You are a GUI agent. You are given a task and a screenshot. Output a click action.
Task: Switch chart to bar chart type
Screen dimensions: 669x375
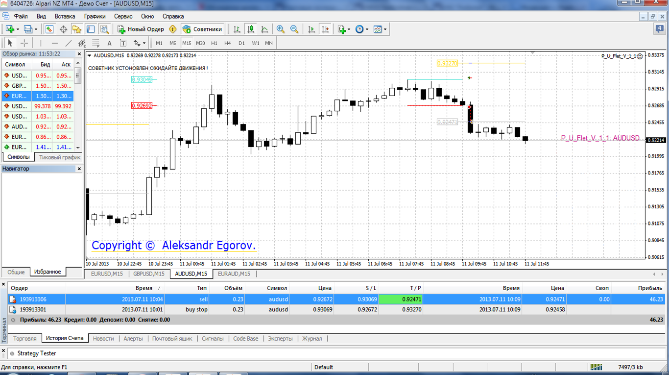click(237, 29)
